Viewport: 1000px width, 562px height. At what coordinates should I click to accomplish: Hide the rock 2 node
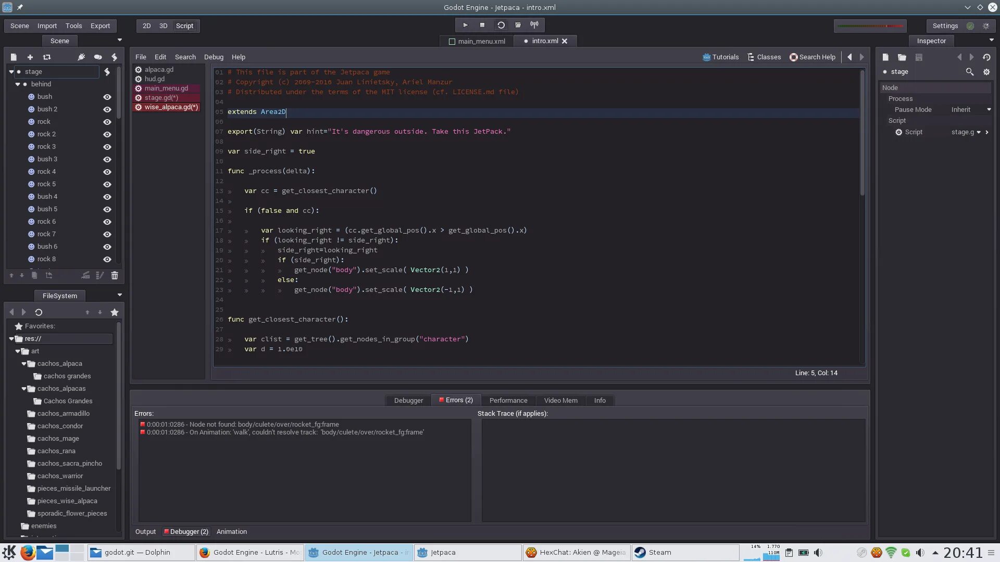(107, 134)
